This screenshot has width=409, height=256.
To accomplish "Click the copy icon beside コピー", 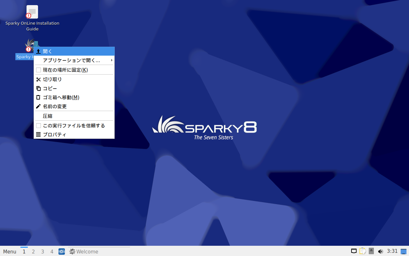I will (x=38, y=88).
